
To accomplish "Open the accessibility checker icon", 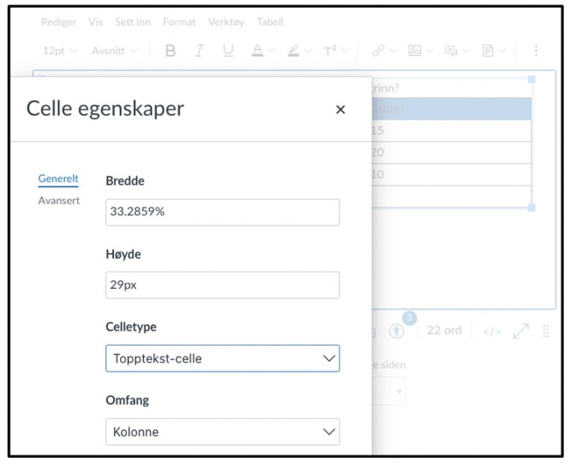I will 396,331.
